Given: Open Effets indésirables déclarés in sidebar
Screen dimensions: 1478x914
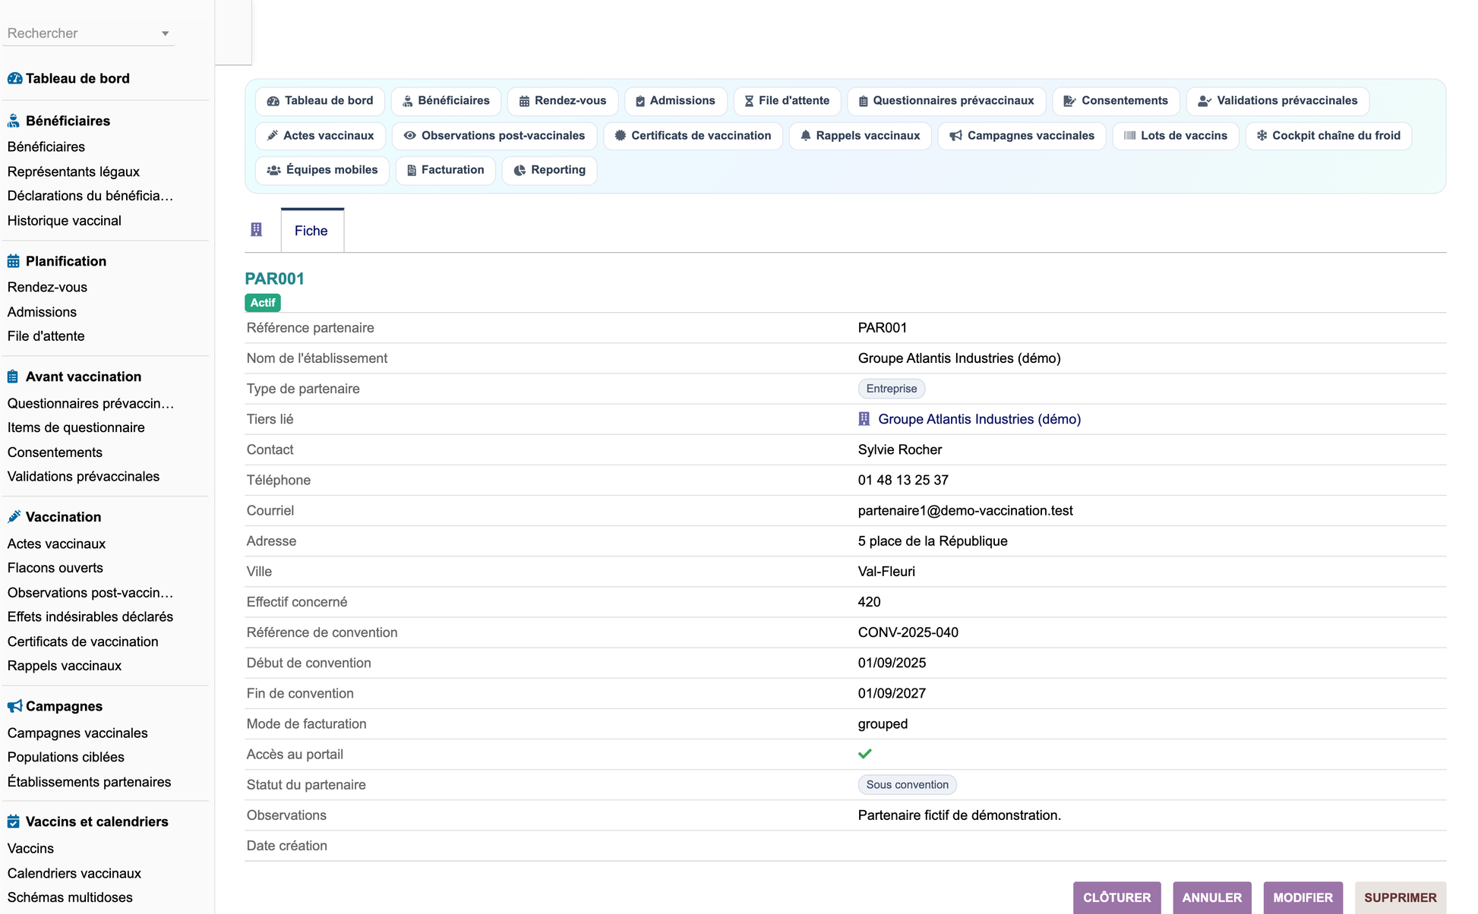Looking at the screenshot, I should (x=90, y=617).
